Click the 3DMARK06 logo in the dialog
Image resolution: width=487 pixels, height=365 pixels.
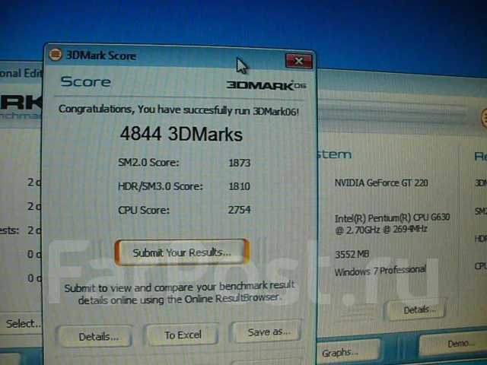(266, 85)
